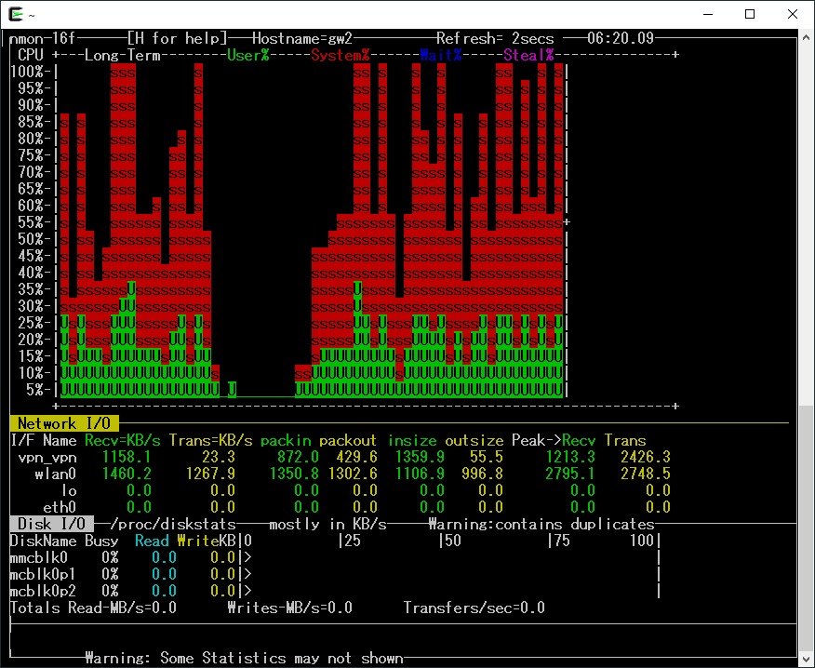The image size is (815, 668).
Task: Click vpn_vpn insize value 1359.9
Action: pyautogui.click(x=420, y=458)
